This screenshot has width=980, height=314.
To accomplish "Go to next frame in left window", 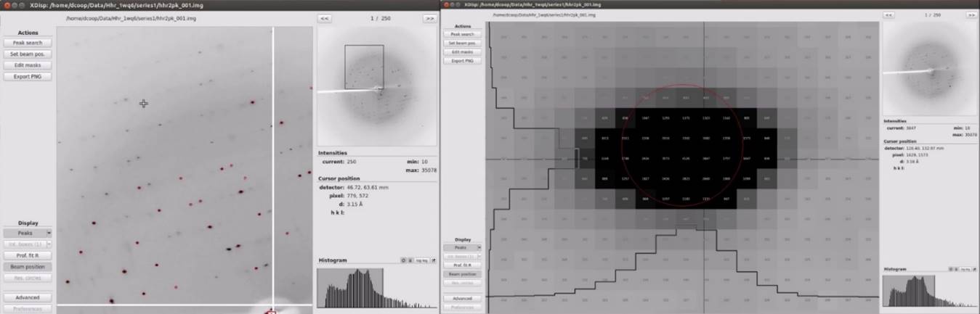I will pyautogui.click(x=429, y=18).
